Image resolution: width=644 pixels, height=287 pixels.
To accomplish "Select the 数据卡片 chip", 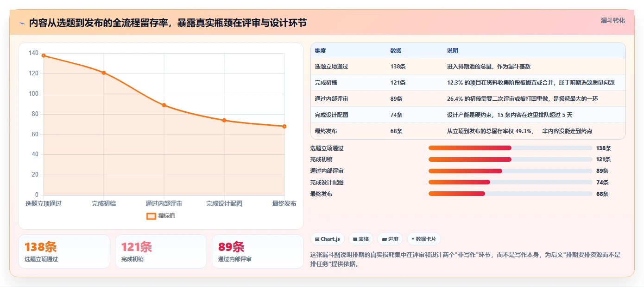I will point(424,239).
